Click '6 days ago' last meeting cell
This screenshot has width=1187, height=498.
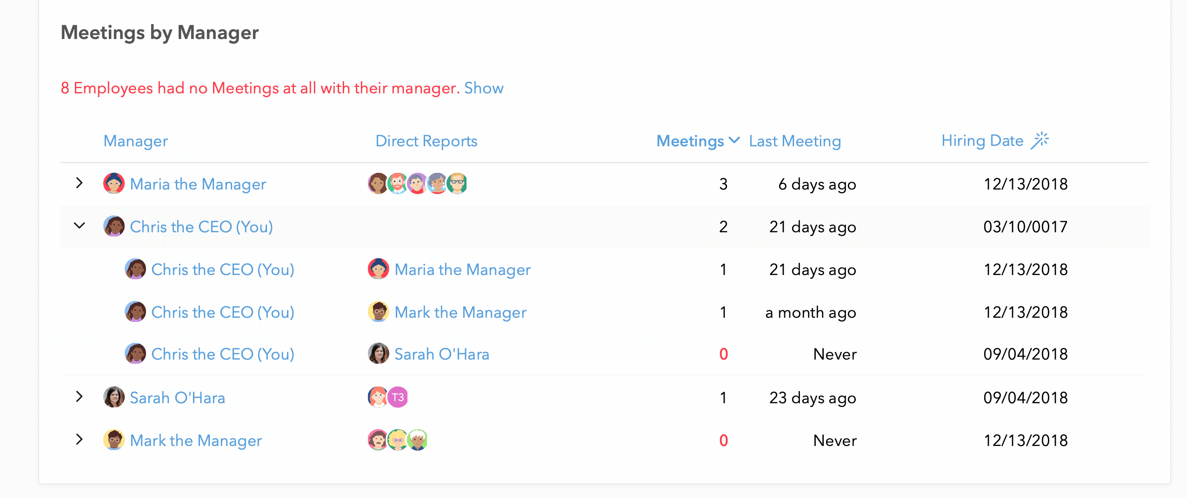817,184
